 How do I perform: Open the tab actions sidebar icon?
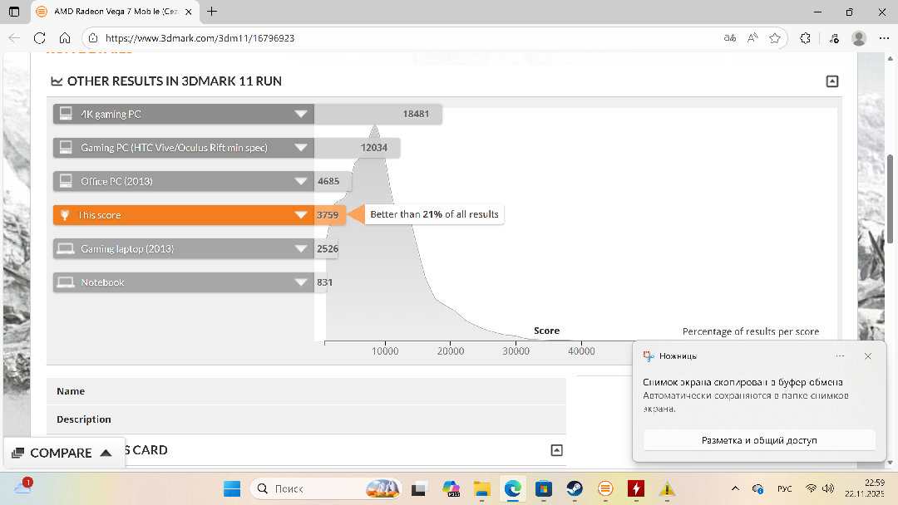tap(14, 12)
